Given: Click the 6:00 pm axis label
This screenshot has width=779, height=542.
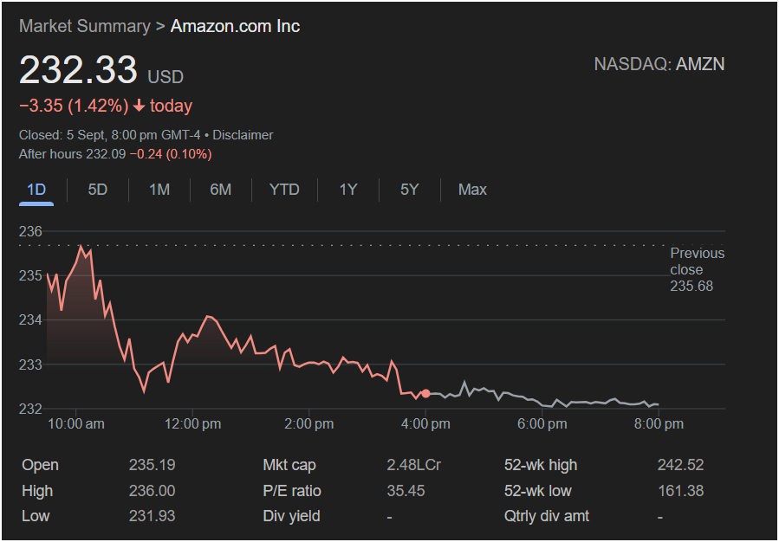Looking at the screenshot, I should point(542,424).
